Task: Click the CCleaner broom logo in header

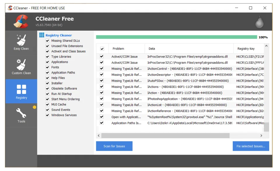Action: pyautogui.click(x=21, y=22)
